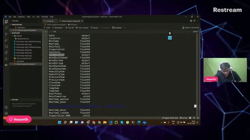
Task: Click Go Live in status bar
Action: point(184,118)
